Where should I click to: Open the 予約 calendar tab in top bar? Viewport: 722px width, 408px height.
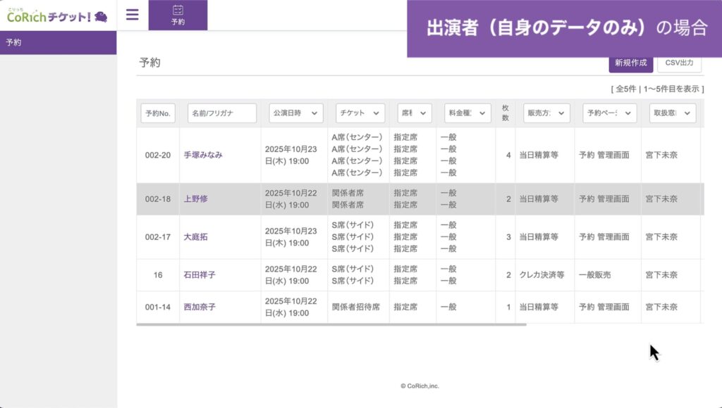178,15
